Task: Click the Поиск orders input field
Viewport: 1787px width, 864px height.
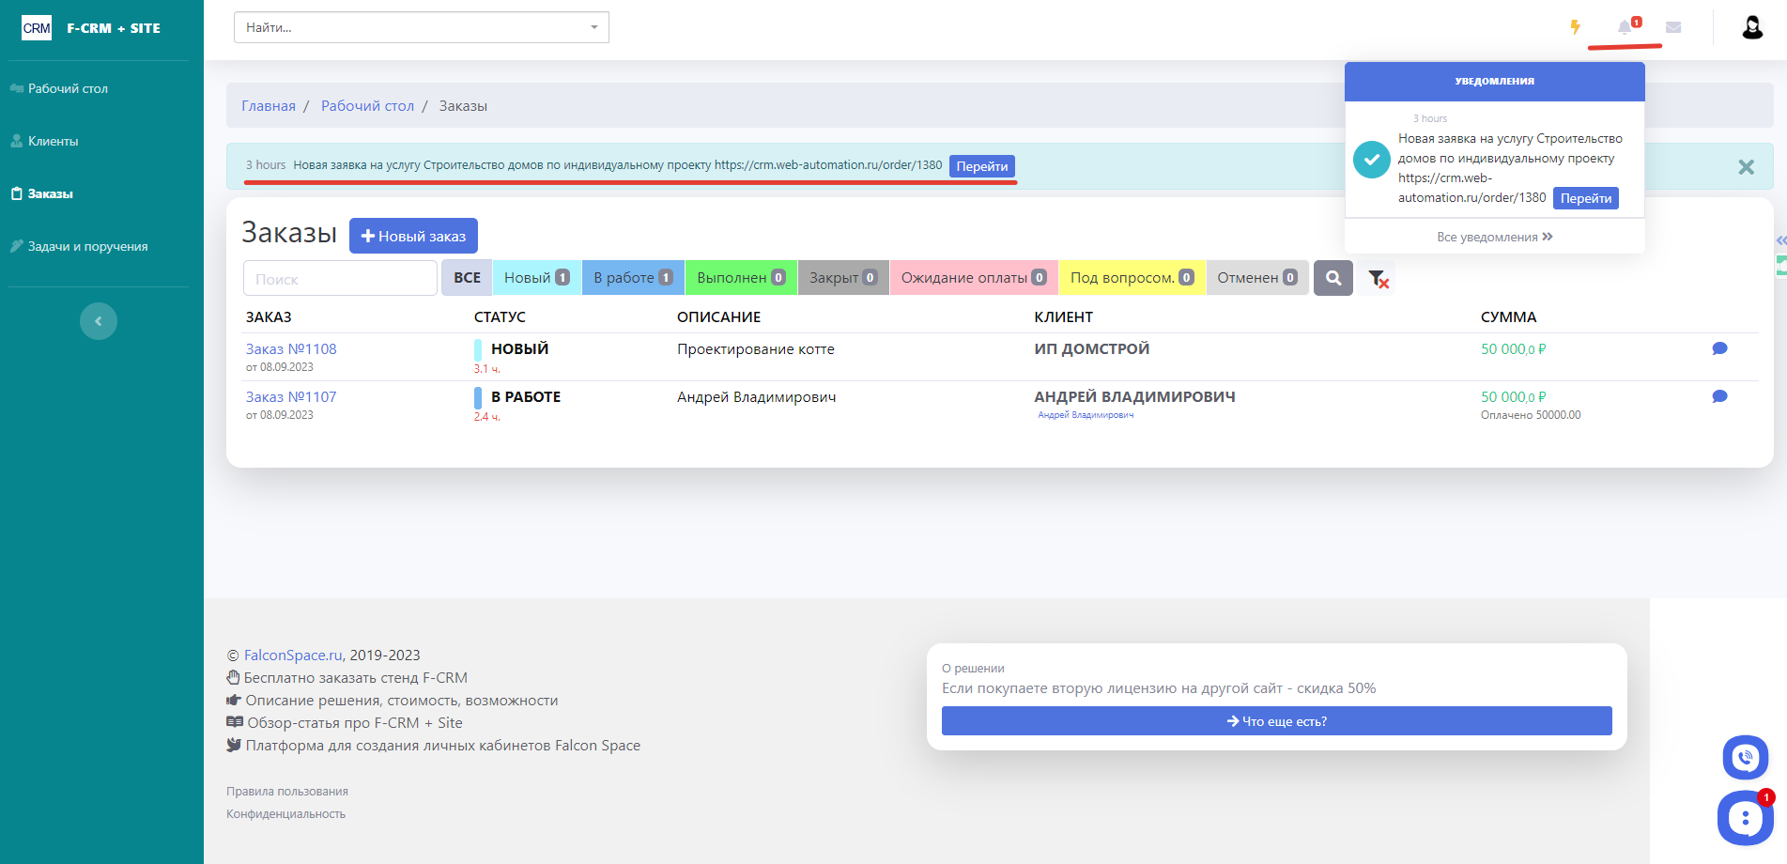Action: point(340,279)
